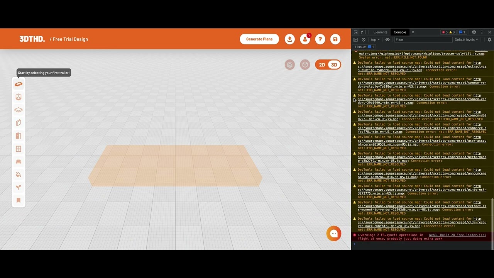The height and width of the screenshot is (278, 494).
Task: Select the floor slab tool
Action: (x=19, y=110)
